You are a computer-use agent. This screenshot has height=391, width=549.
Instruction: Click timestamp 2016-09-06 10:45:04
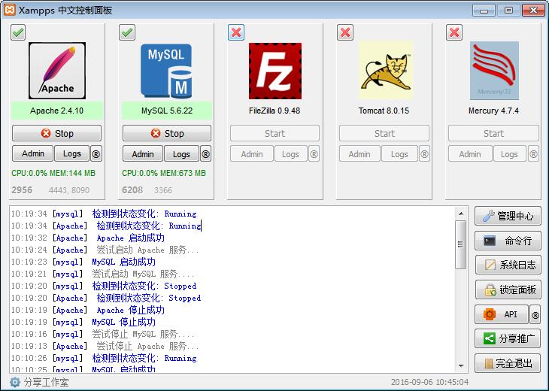(429, 382)
